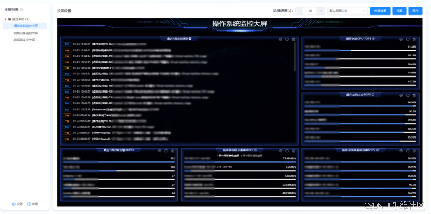The image size is (431, 214).
Task: Click alarm row dated 01-23 11:04:34
Action: [x=177, y=56]
